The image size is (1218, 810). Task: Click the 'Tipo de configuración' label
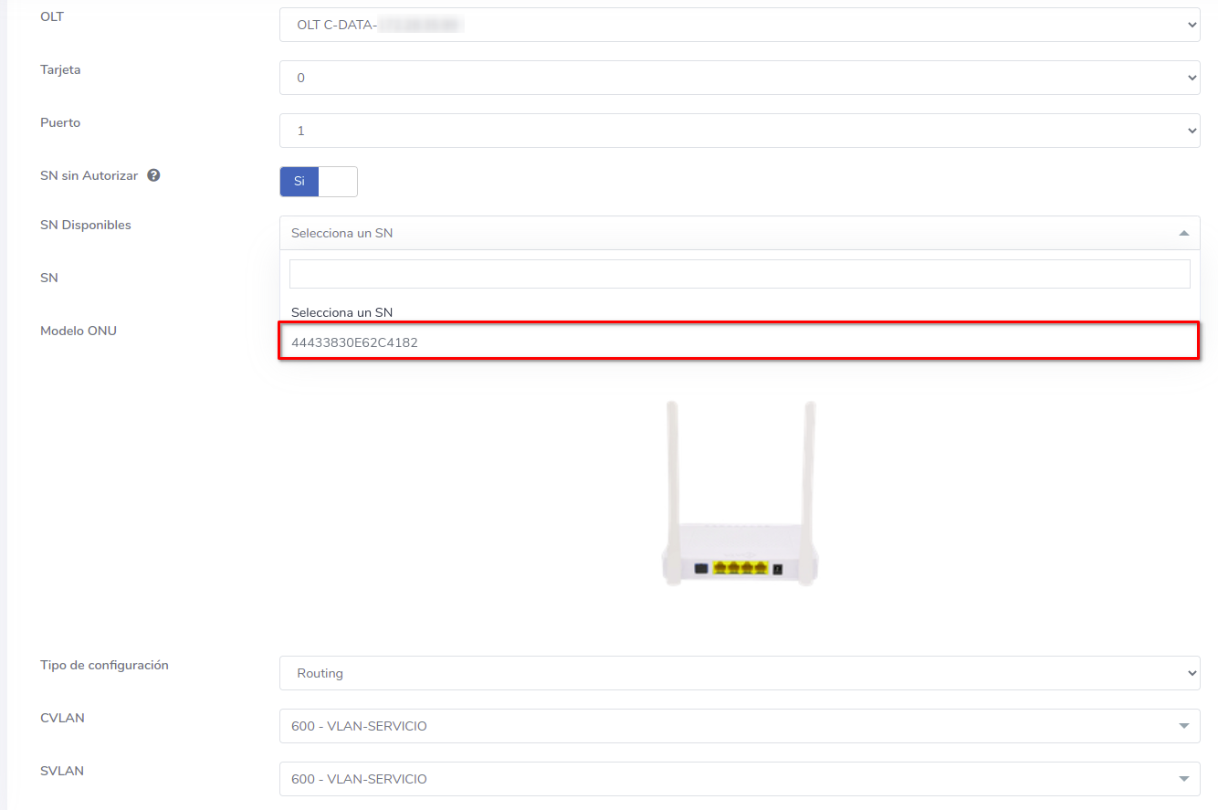pyautogui.click(x=104, y=665)
